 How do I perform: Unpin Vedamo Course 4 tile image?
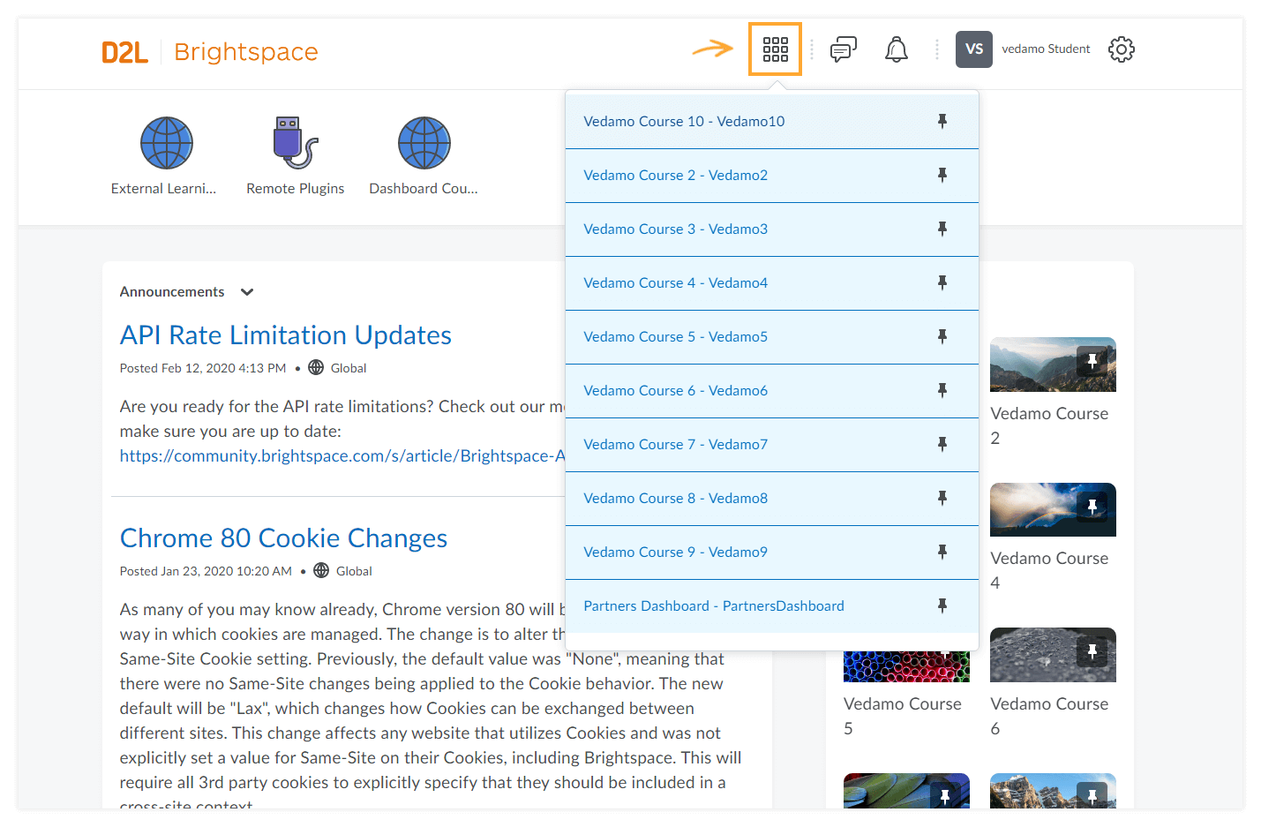pyautogui.click(x=1092, y=507)
